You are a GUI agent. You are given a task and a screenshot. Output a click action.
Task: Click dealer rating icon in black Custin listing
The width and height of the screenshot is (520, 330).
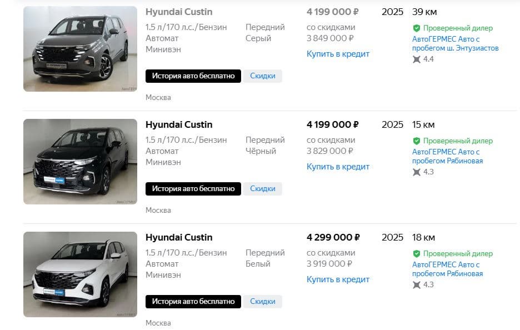click(417, 172)
